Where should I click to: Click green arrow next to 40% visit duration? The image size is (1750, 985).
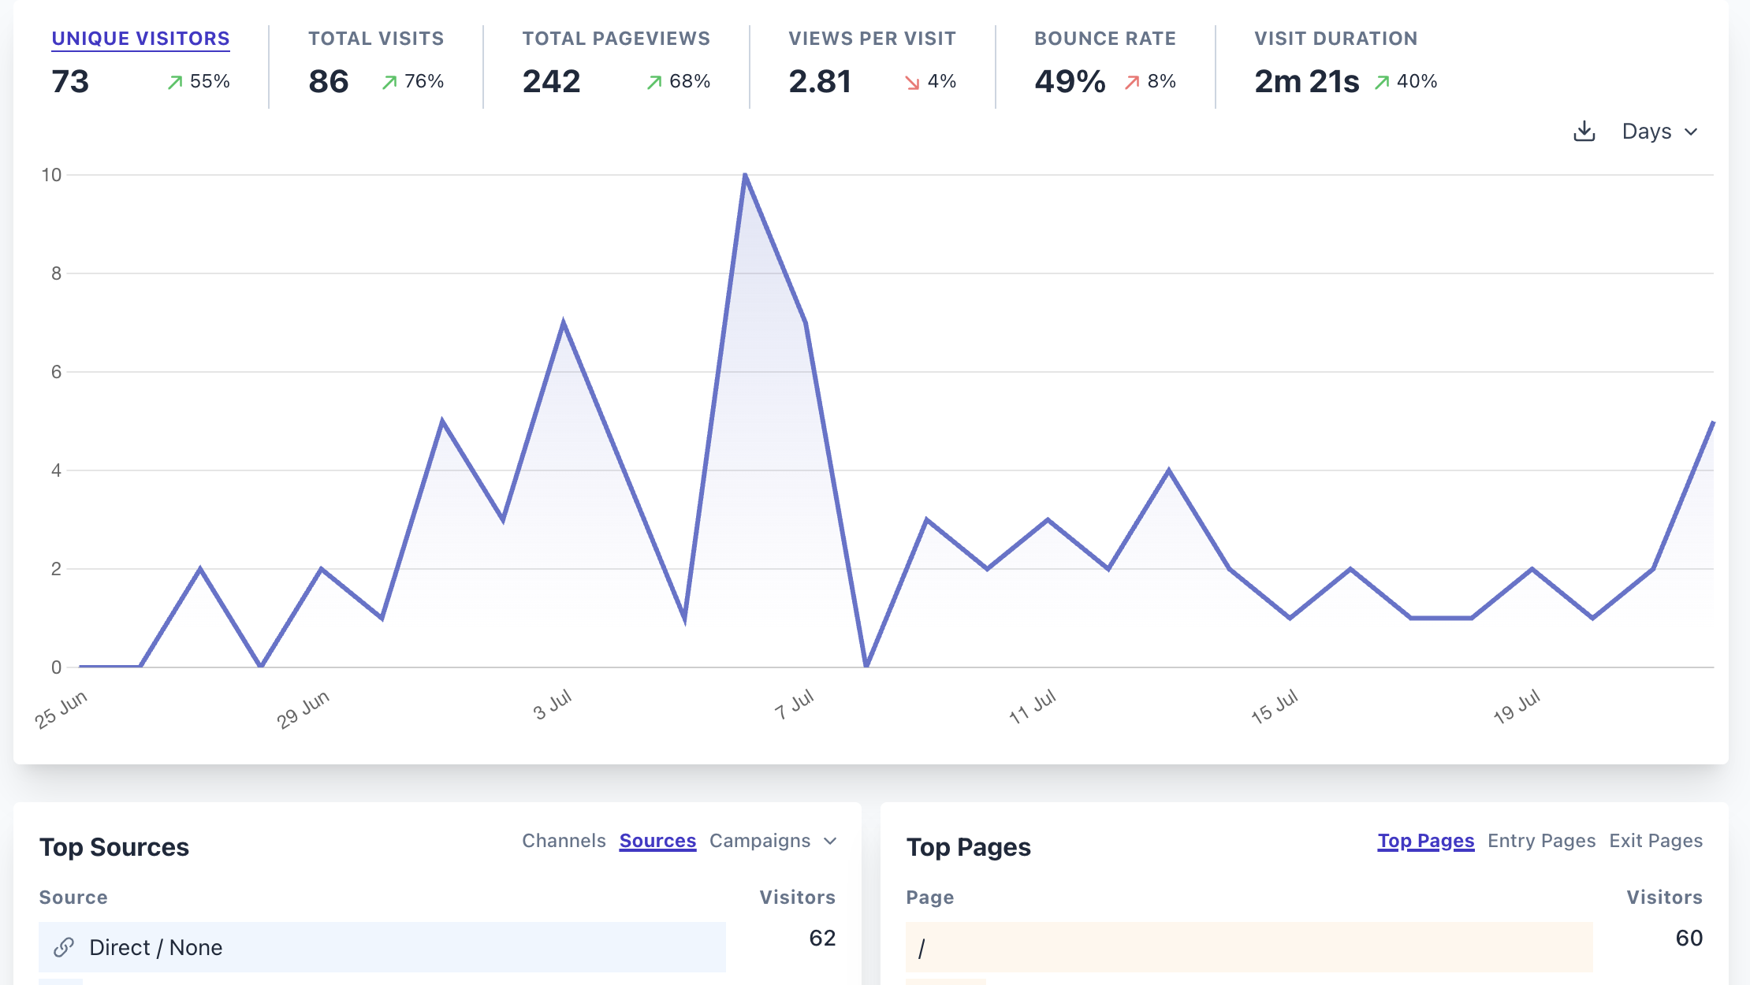point(1382,82)
